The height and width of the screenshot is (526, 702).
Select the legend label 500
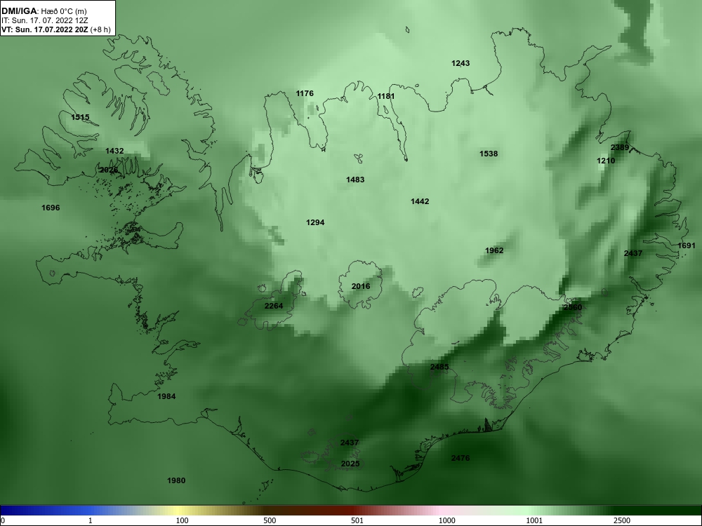(x=270, y=520)
